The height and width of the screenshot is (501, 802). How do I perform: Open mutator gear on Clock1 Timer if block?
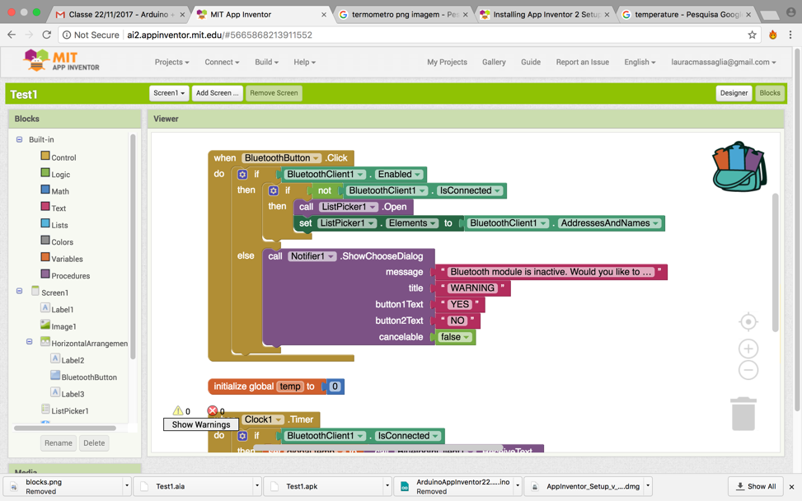(242, 436)
